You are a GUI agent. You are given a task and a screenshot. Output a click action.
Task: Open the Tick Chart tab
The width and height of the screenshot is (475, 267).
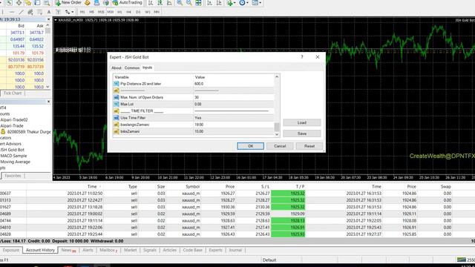13,93
